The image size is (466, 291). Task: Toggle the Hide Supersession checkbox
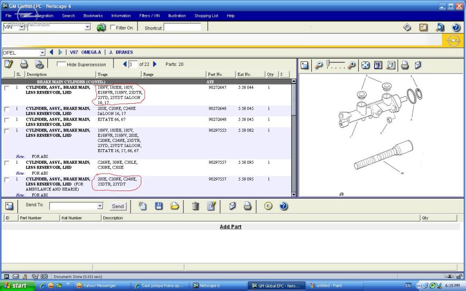point(61,64)
